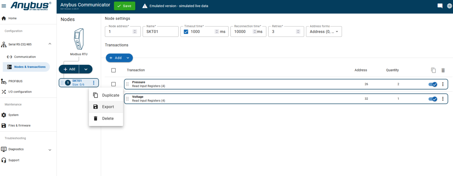Click the language globe icon

pyautogui.click(x=449, y=6)
